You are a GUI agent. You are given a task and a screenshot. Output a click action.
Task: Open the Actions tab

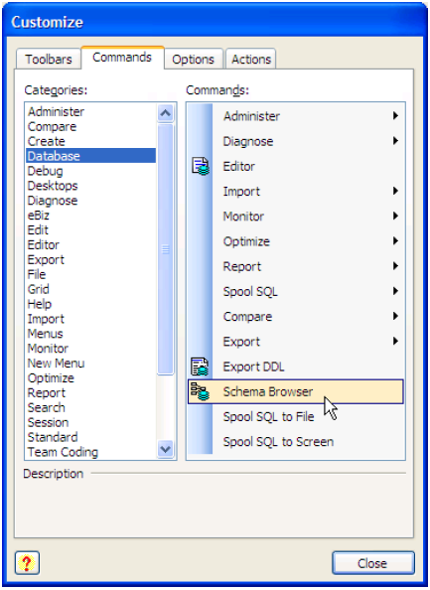[x=251, y=59]
